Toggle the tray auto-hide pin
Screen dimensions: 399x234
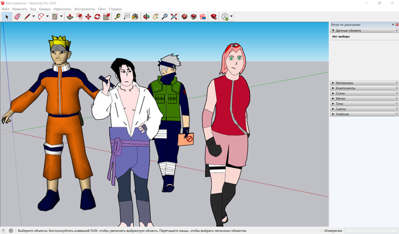coord(393,25)
